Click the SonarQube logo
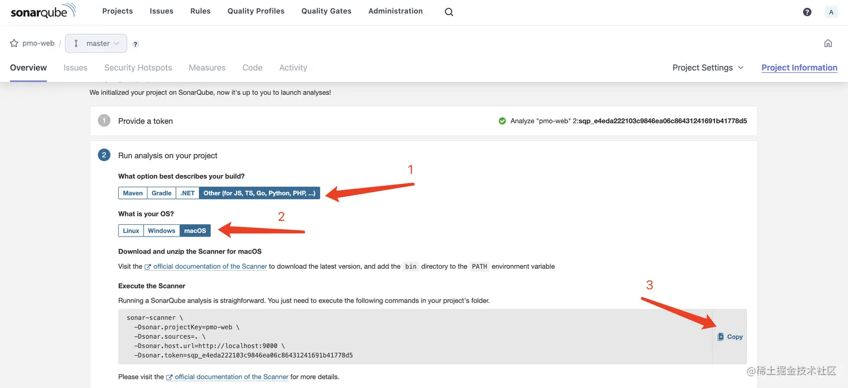This screenshot has width=848, height=388. pos(43,11)
